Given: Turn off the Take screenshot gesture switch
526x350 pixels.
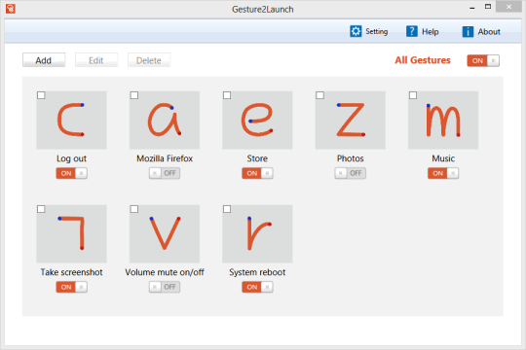Looking at the screenshot, I should click(x=71, y=287).
